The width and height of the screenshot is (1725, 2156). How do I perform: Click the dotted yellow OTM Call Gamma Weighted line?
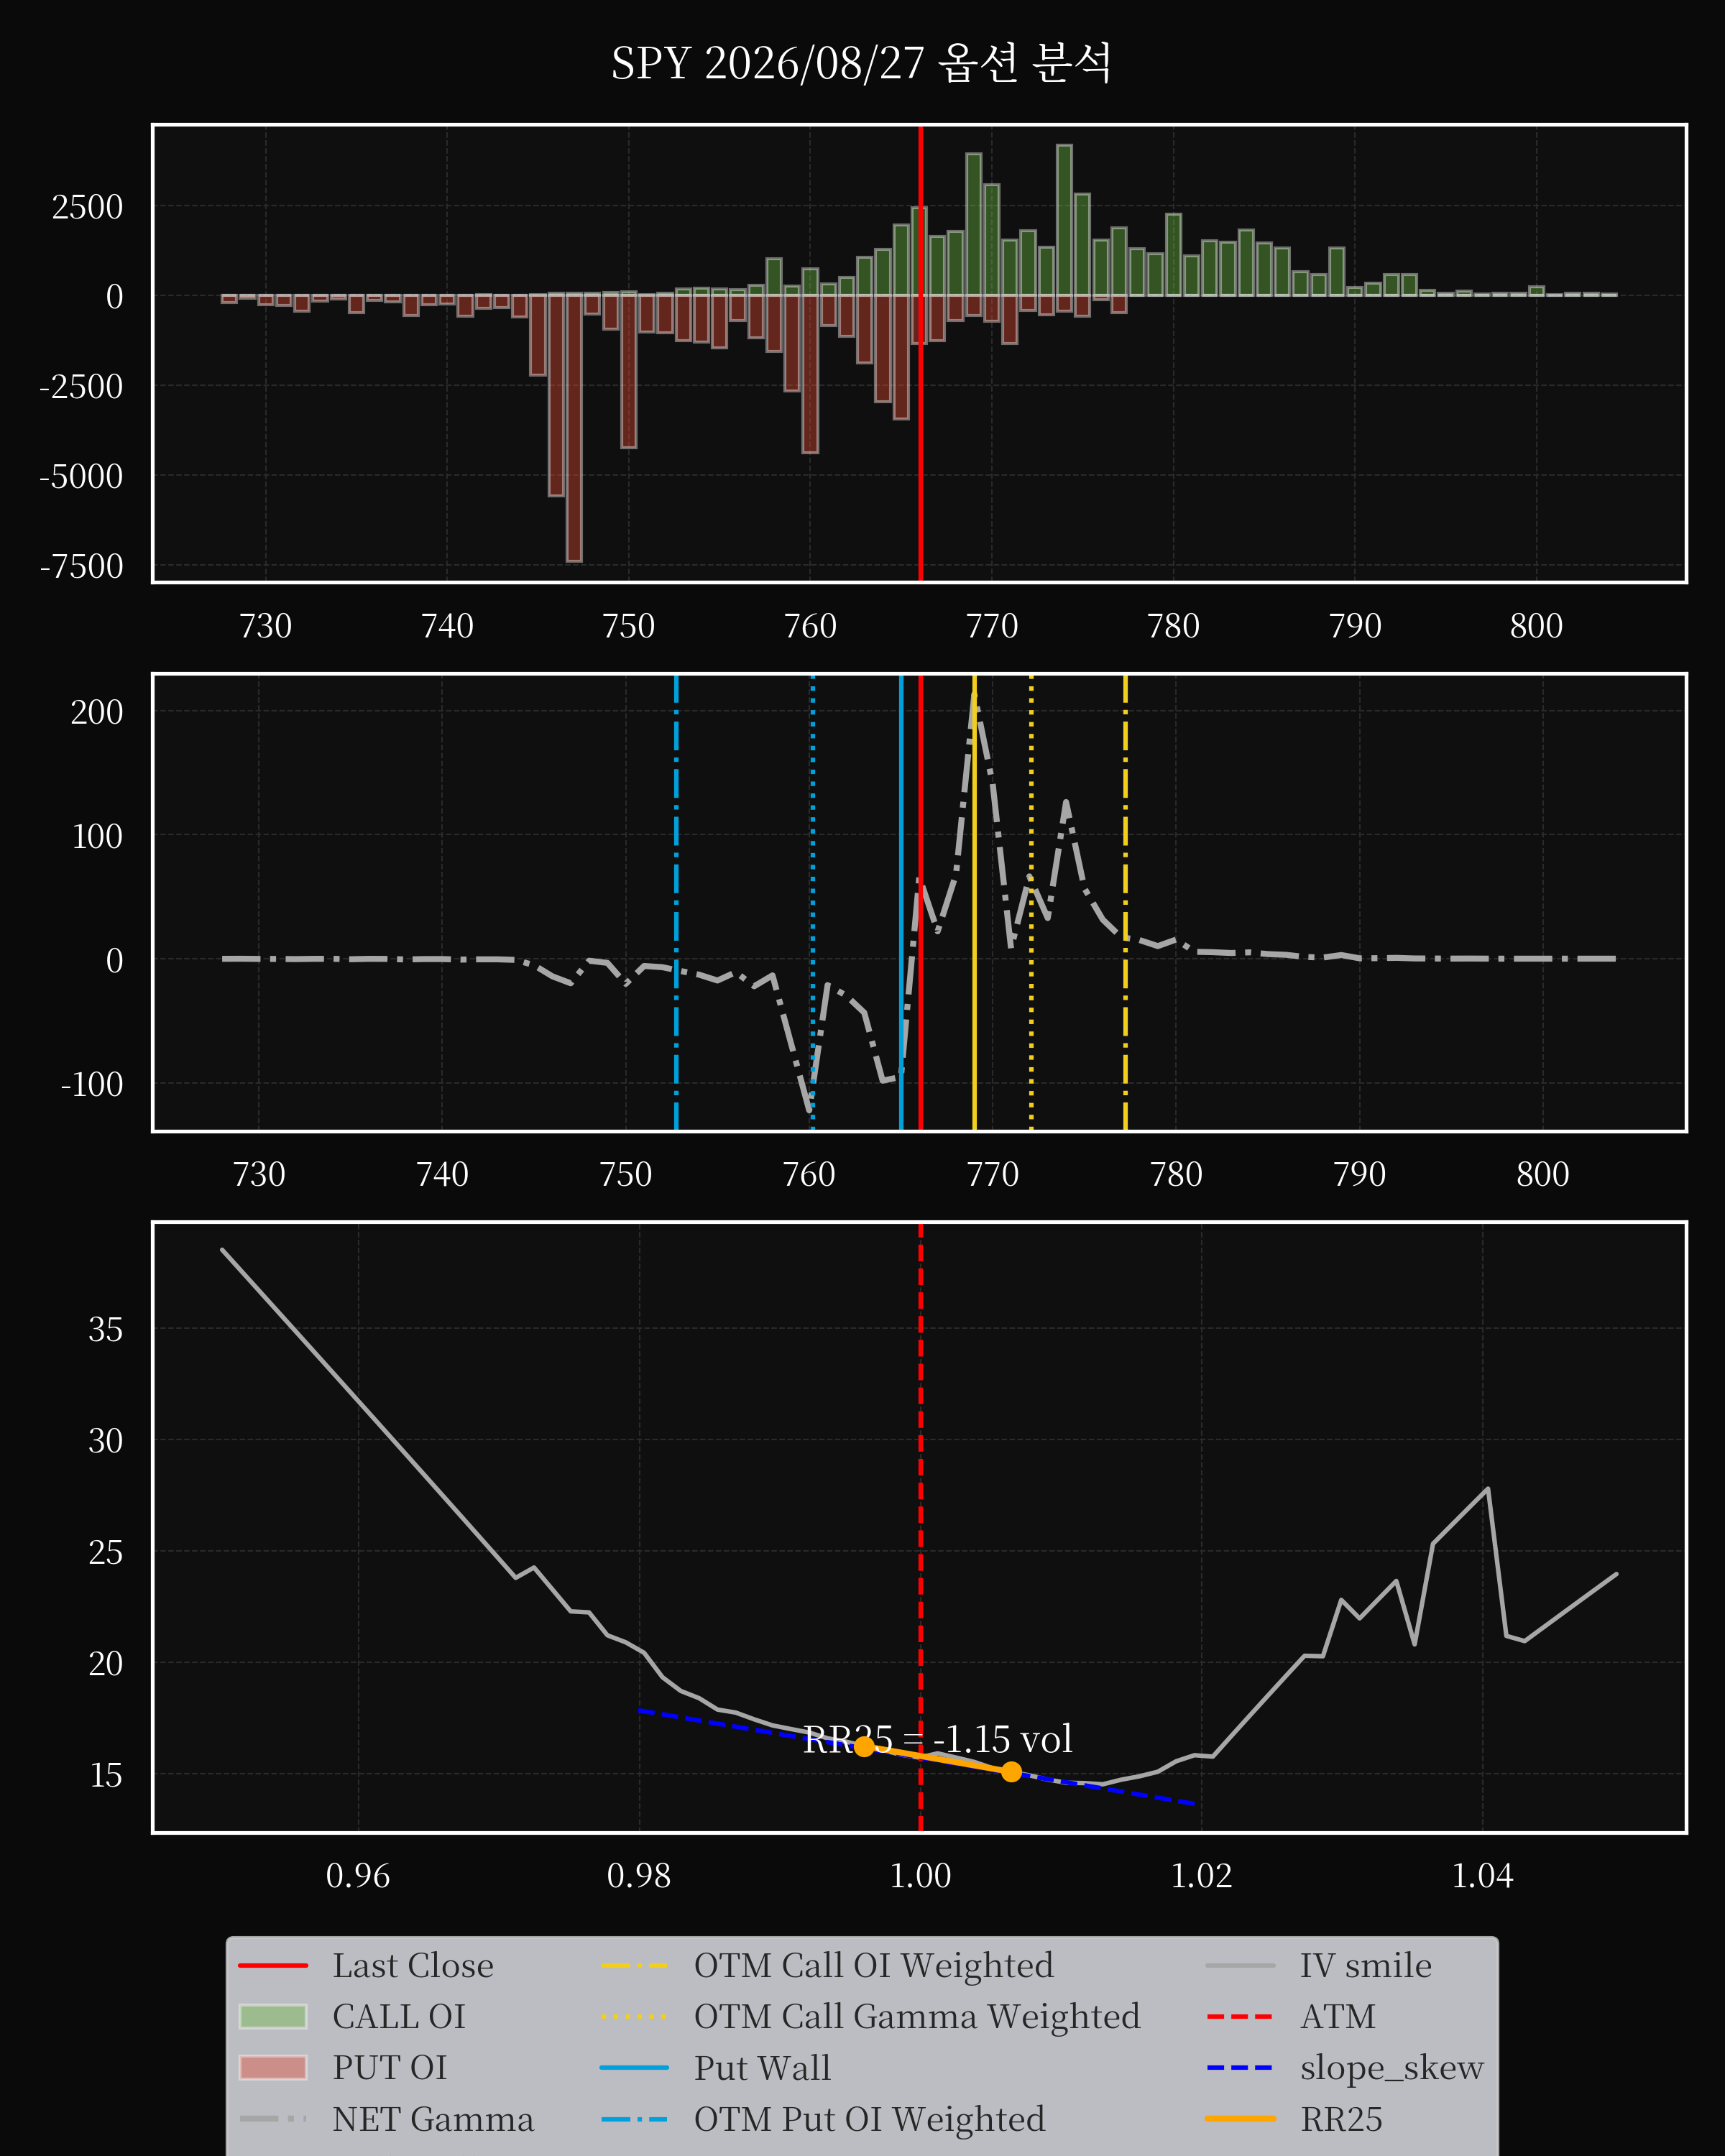(x=1031, y=902)
